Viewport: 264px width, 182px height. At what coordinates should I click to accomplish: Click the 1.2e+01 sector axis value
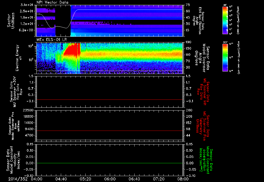coord(27,24)
